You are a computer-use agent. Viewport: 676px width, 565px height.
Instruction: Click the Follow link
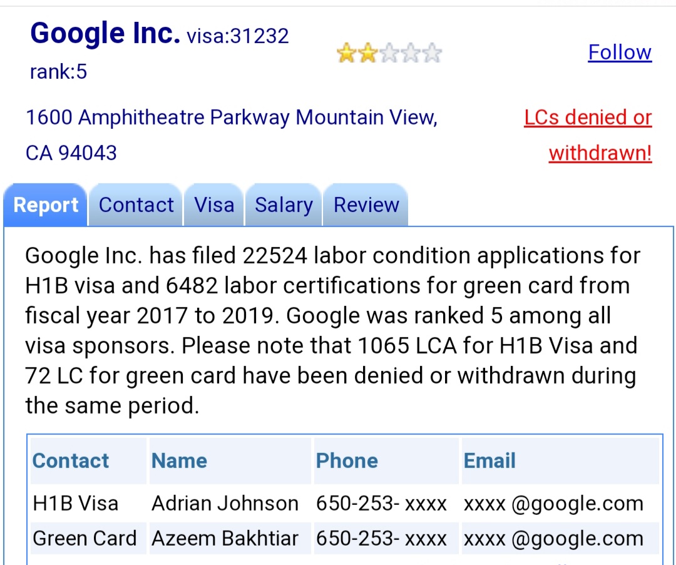pos(620,52)
